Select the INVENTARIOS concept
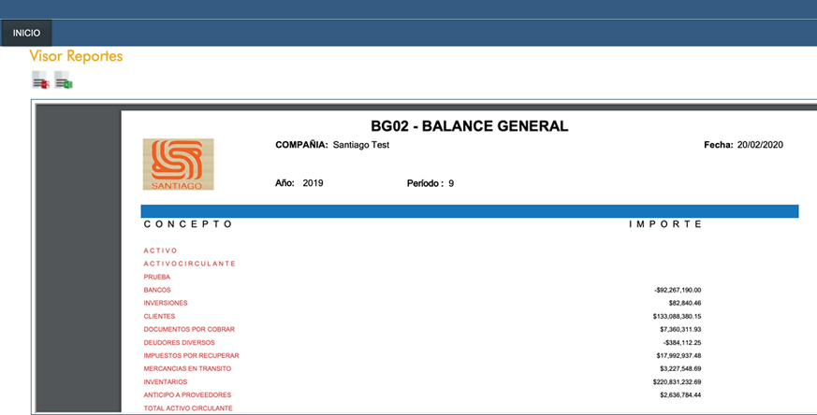This screenshot has width=817, height=415. pos(166,381)
